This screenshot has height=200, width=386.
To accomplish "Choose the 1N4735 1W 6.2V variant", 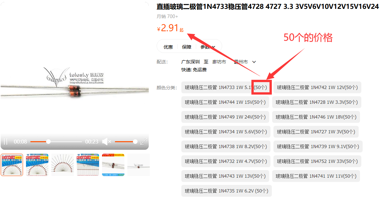I will tap(226, 191).
